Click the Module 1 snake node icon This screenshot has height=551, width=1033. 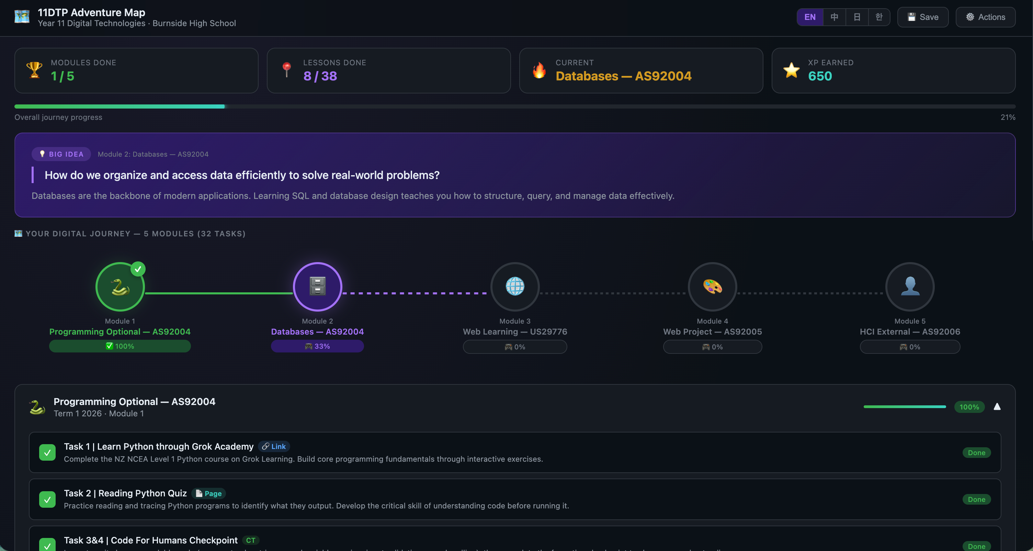120,287
